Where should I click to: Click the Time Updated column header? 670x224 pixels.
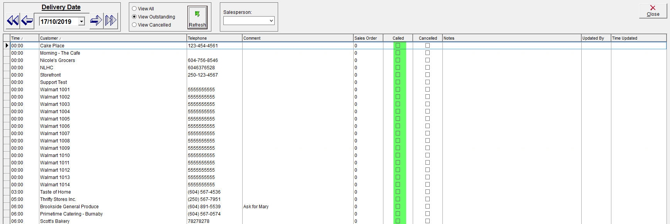pyautogui.click(x=639, y=38)
